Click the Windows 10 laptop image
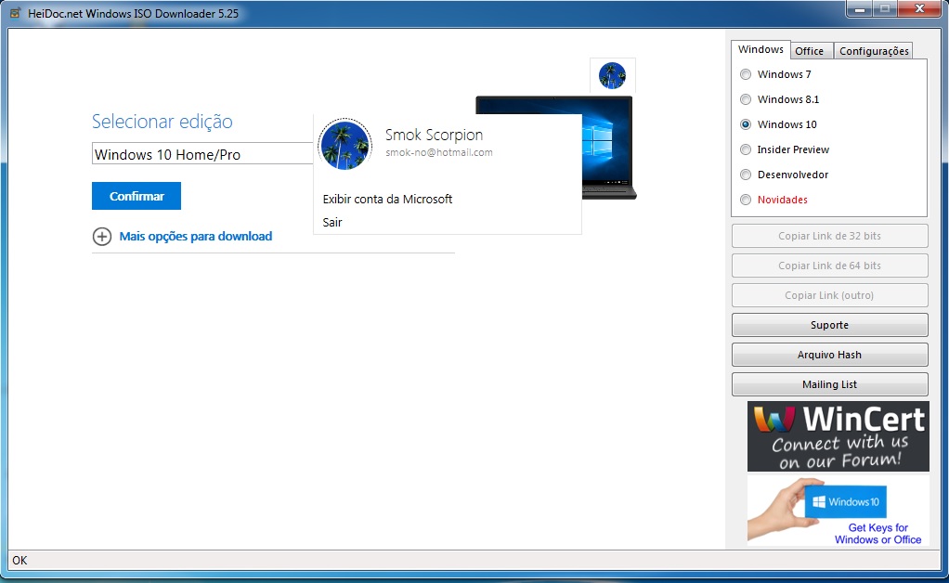This screenshot has height=583, width=949. (608, 149)
